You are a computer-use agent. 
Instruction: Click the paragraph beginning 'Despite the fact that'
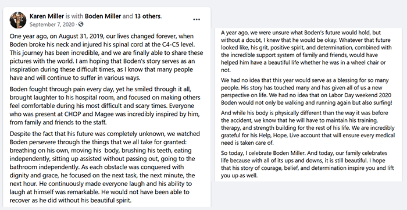(105, 167)
